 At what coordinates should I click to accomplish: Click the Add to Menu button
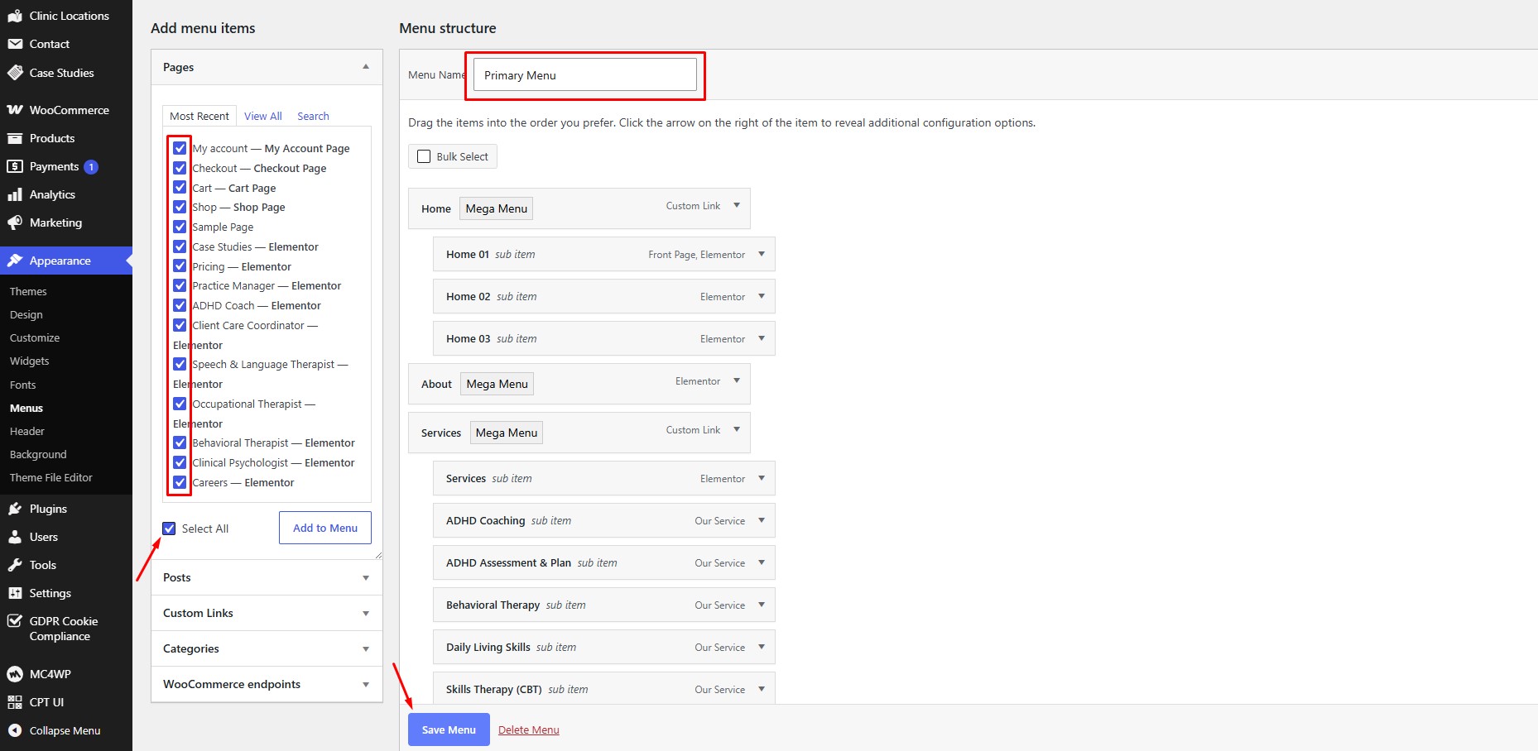point(325,528)
